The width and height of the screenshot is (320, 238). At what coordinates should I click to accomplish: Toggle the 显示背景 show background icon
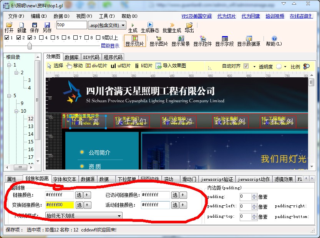click(181, 38)
